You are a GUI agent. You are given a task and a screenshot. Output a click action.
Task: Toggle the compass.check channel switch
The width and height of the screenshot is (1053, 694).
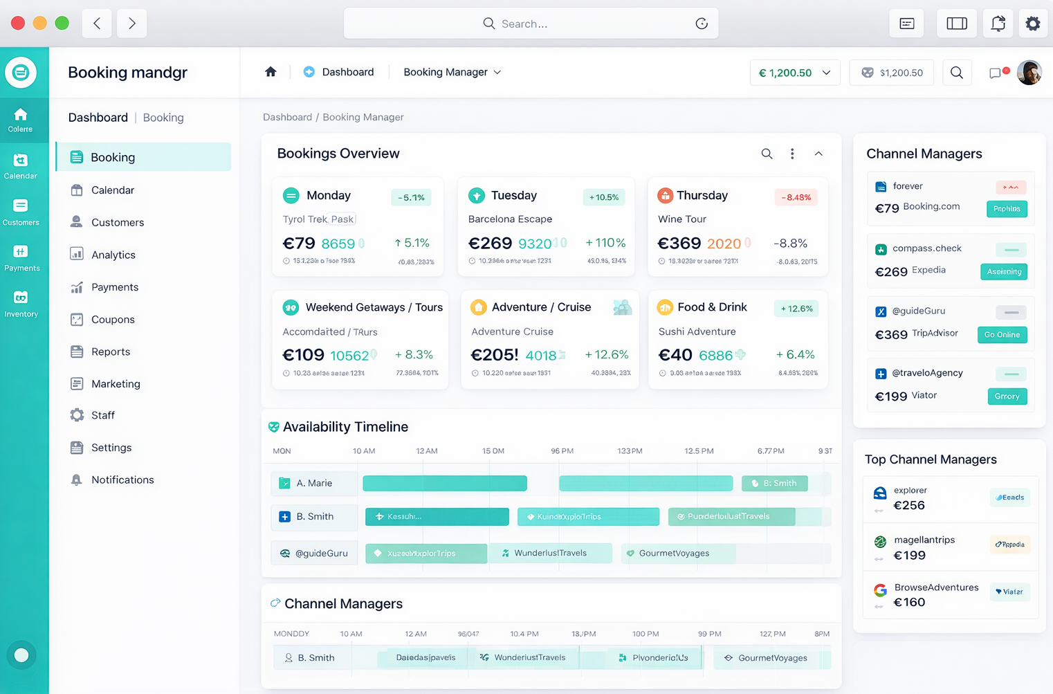tap(1011, 250)
